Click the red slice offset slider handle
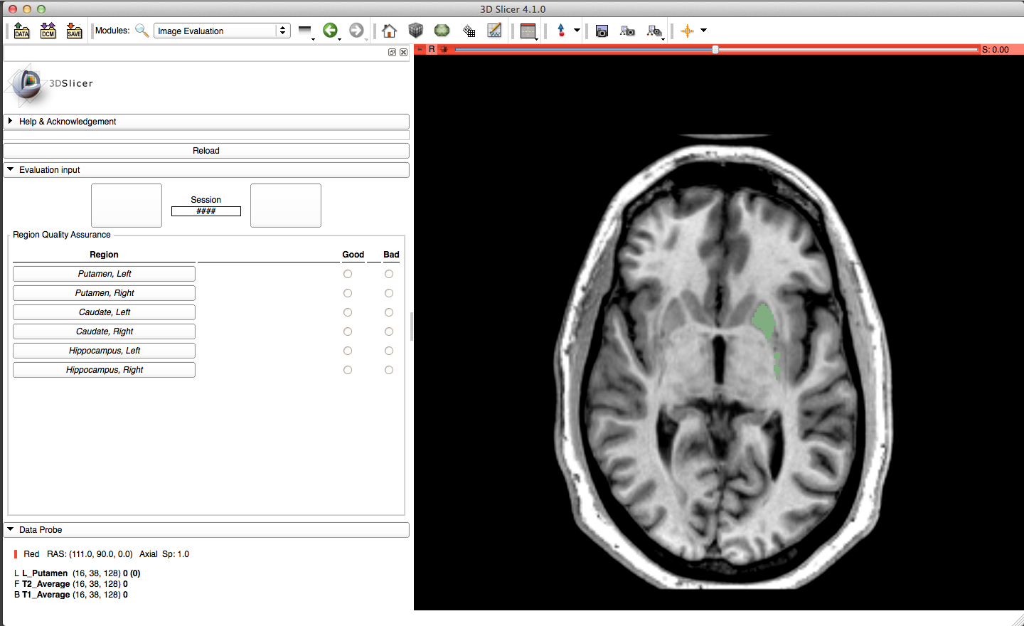This screenshot has width=1024, height=626. (715, 50)
